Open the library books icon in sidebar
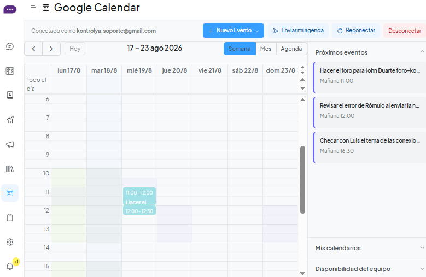Screen dimensions: 426x277 pyautogui.click(x=10, y=169)
